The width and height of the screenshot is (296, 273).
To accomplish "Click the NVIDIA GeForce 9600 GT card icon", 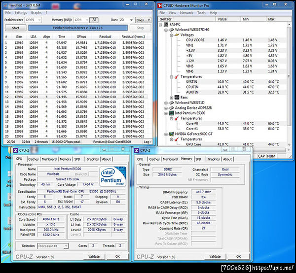I will (x=171, y=134).
